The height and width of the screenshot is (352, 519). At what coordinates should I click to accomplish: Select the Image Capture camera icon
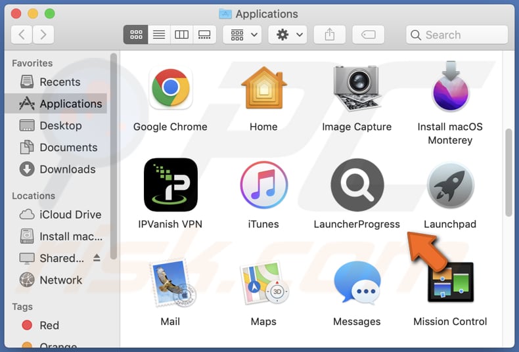tap(357, 88)
